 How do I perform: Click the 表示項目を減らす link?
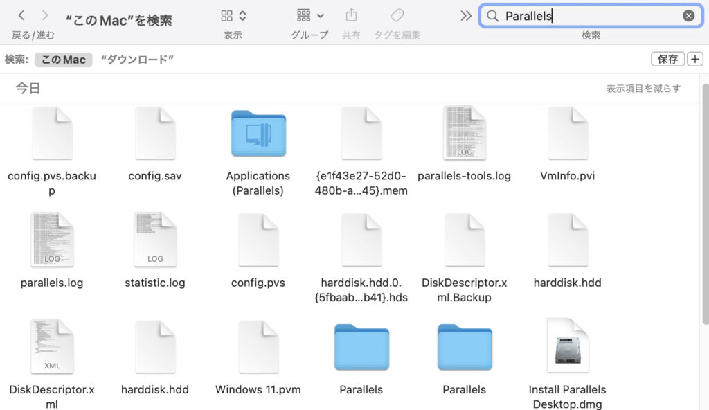click(x=643, y=89)
